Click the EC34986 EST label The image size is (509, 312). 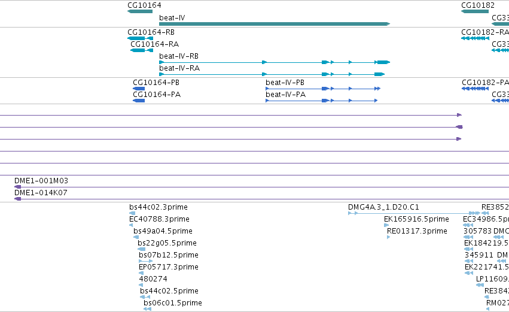[486, 219]
